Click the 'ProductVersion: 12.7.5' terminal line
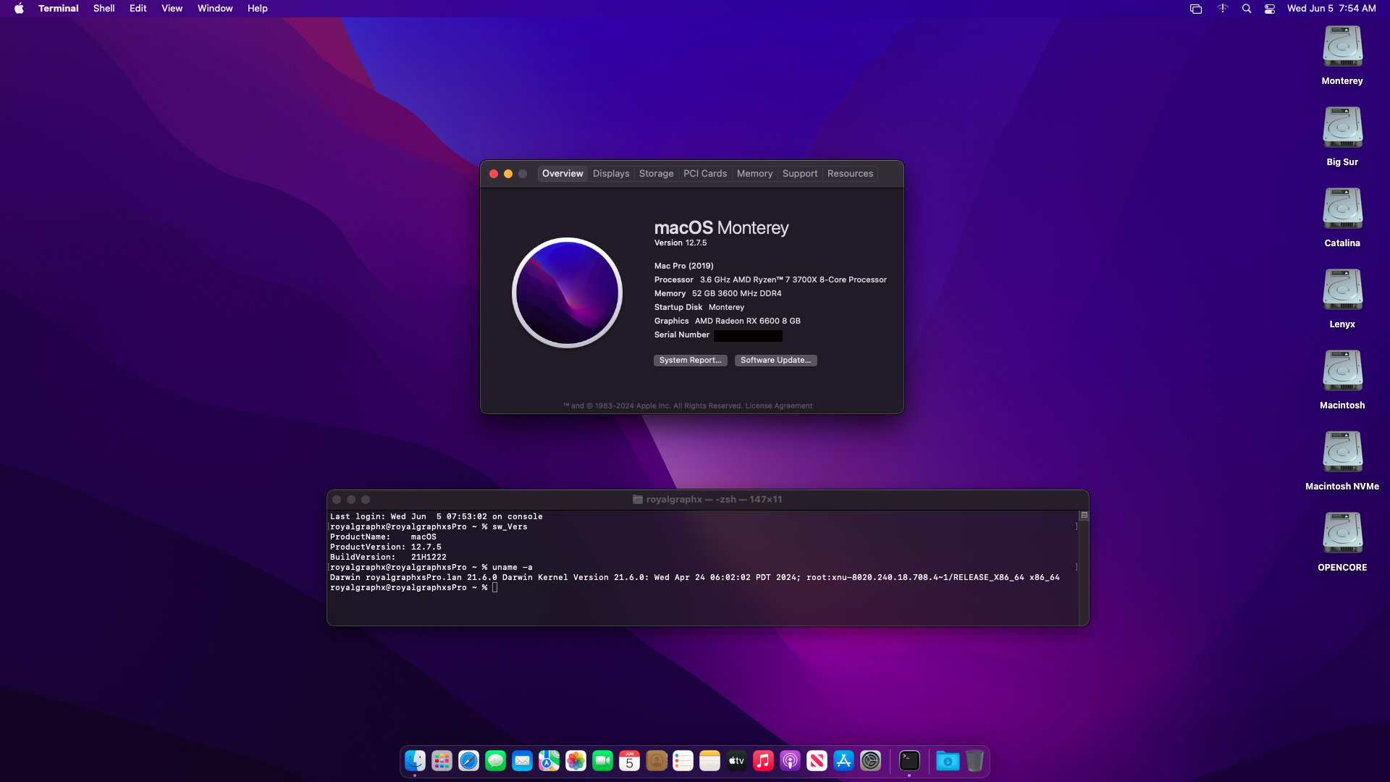 (386, 547)
